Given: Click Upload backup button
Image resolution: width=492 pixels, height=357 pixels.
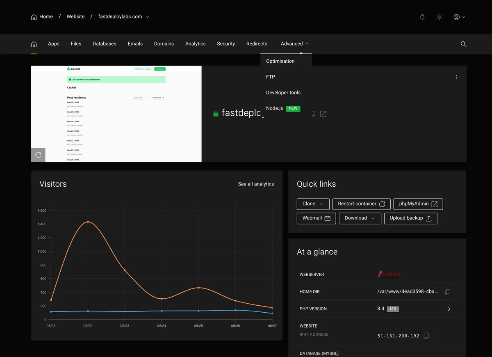Looking at the screenshot, I should click(411, 218).
